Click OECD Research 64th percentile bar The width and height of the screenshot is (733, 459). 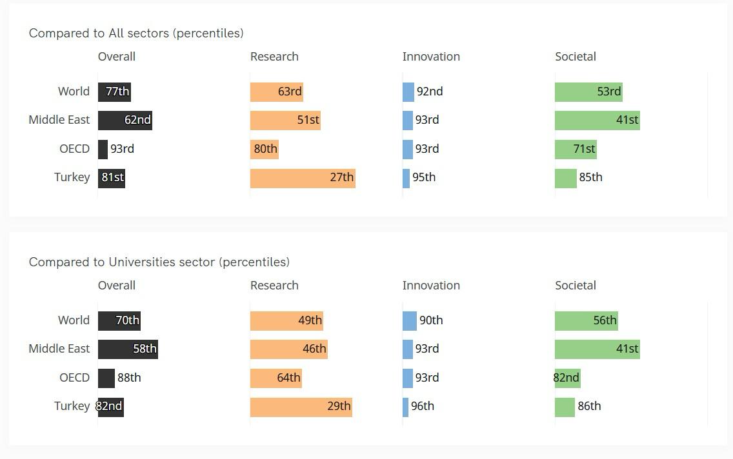(x=276, y=378)
